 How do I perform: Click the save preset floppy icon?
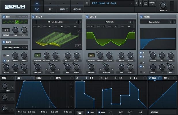[87, 3]
